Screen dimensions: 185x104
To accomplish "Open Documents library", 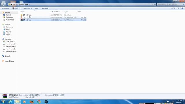I will 9,27.
